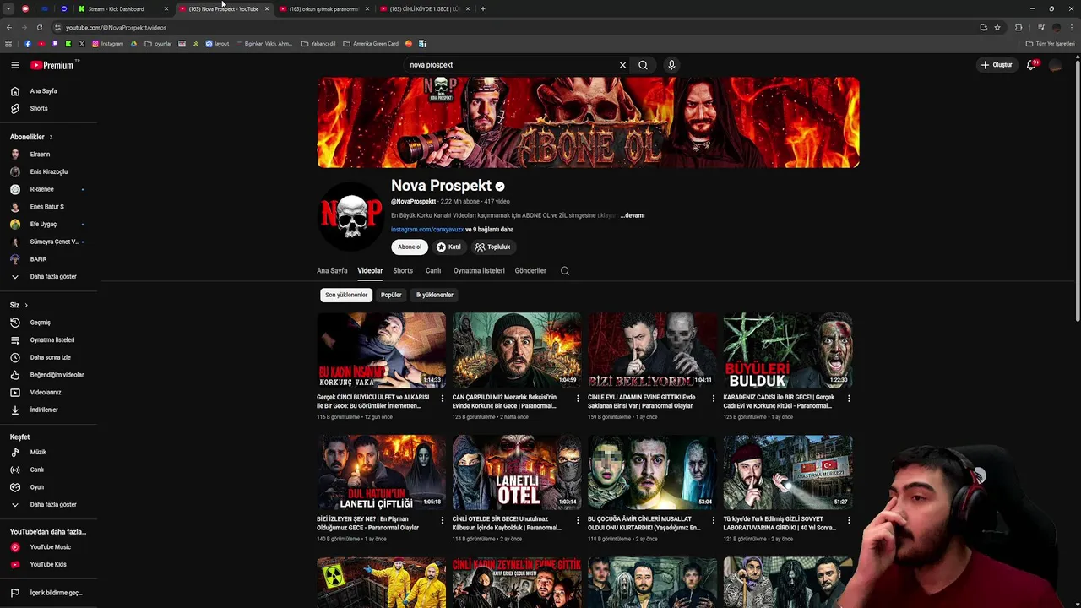Open Gönderiler channel tab
The height and width of the screenshot is (608, 1081).
(x=530, y=271)
